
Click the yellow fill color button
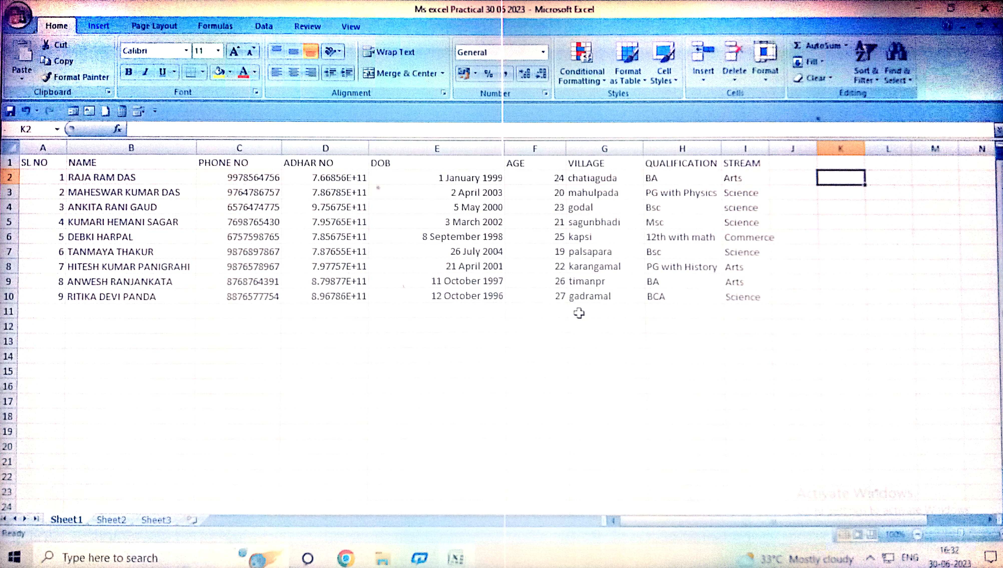[x=219, y=72]
